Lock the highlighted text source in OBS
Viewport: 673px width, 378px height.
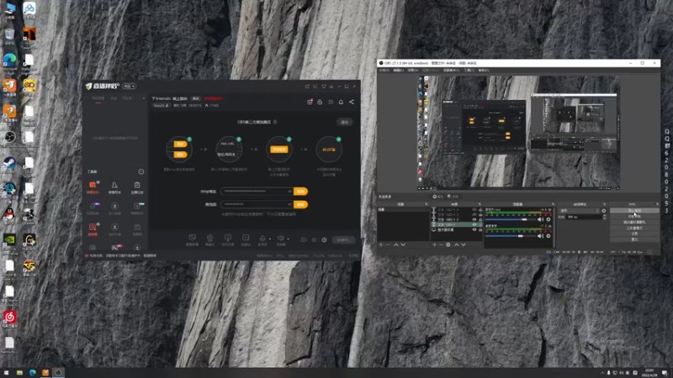tap(480, 224)
